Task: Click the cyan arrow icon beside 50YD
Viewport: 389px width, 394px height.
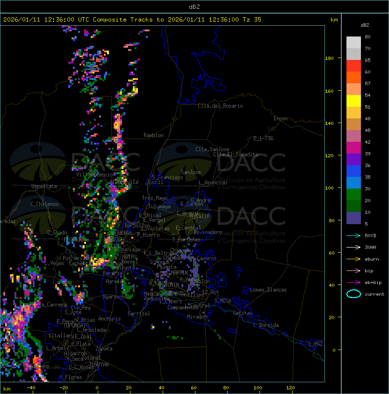Action: point(353,235)
